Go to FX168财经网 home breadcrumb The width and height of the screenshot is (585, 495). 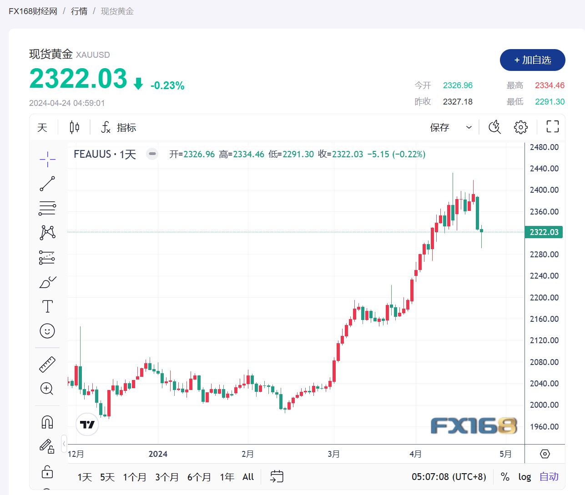[33, 11]
